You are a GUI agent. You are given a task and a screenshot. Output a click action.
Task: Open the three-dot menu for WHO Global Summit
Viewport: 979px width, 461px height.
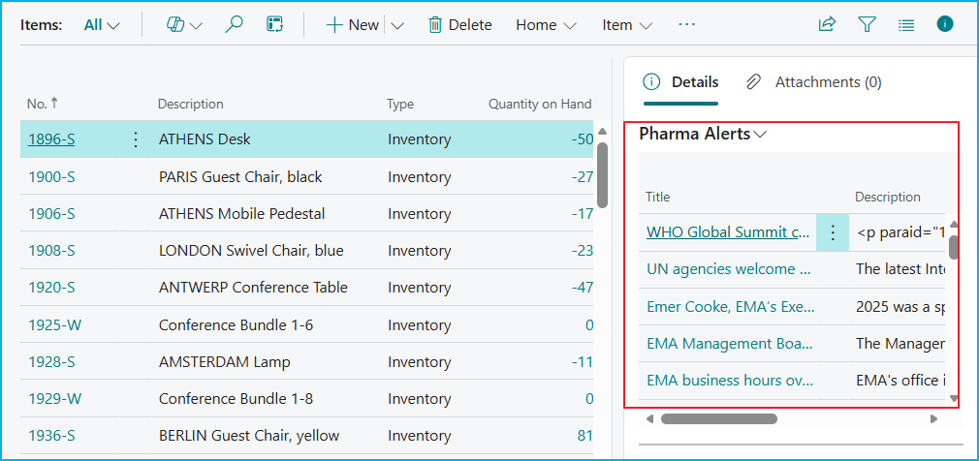tap(832, 232)
